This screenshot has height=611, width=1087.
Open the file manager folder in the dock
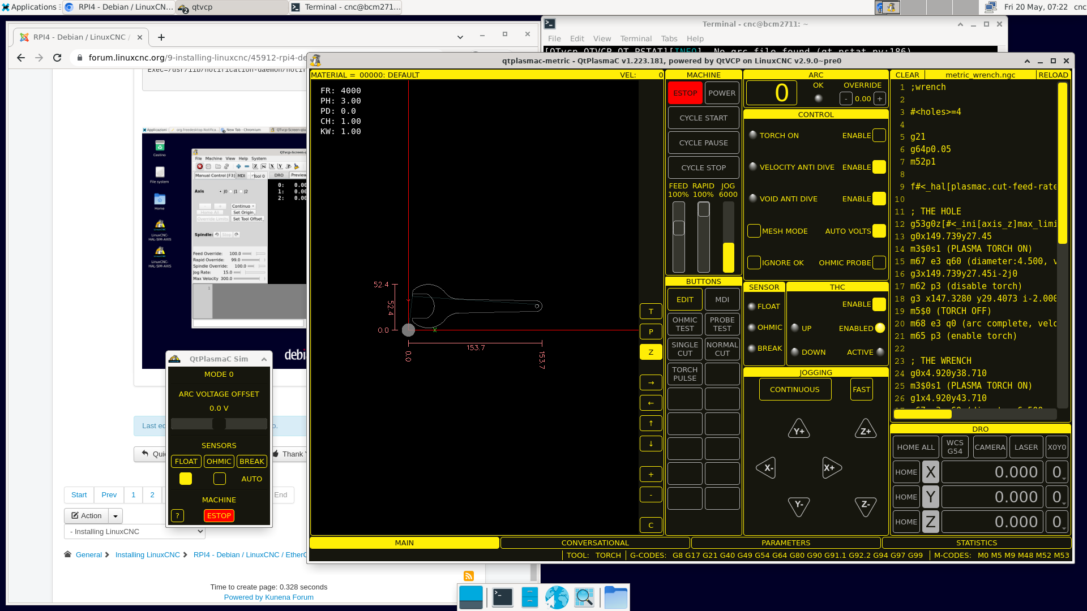tap(615, 597)
